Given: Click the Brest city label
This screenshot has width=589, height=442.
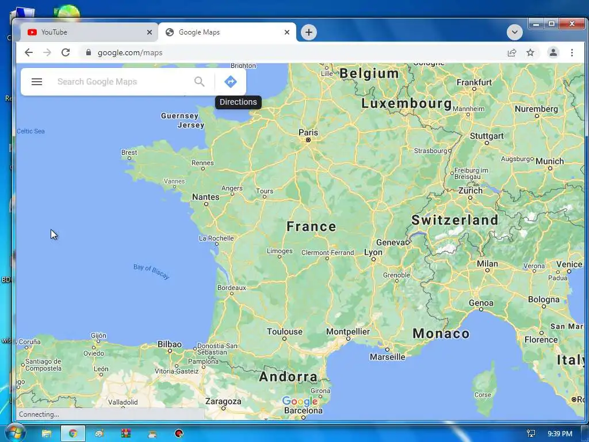Looking at the screenshot, I should [x=129, y=153].
